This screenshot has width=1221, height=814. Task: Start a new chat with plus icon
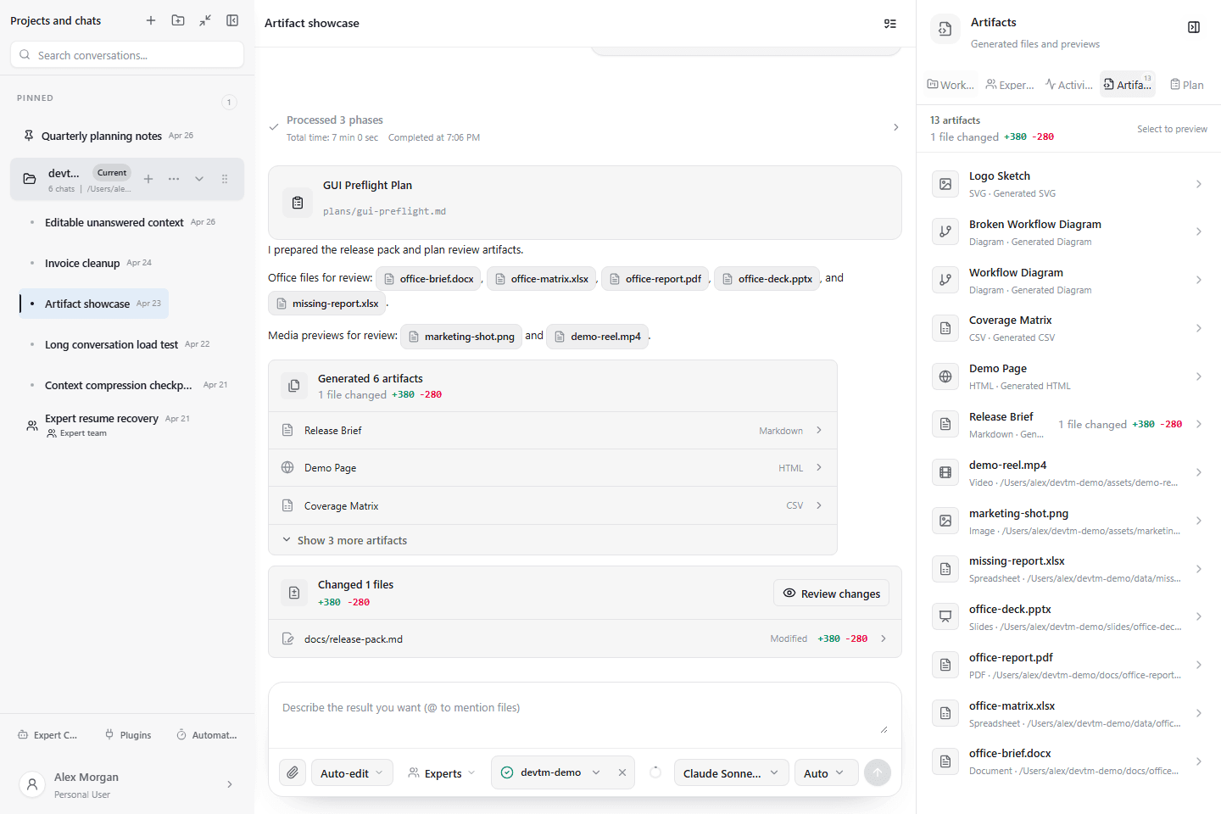[x=151, y=20]
